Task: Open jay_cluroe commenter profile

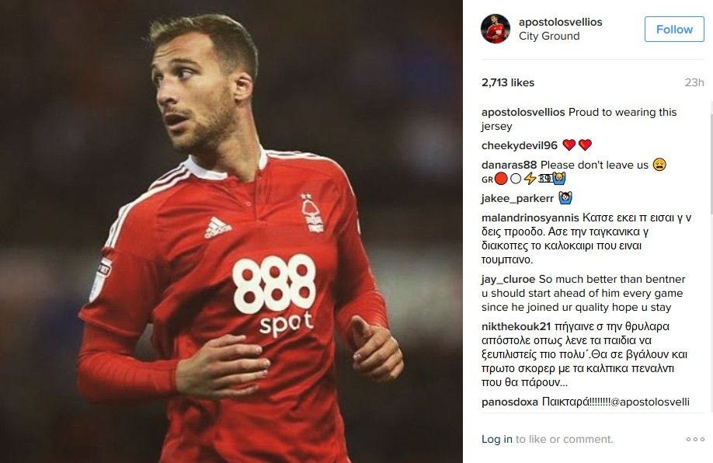Action: pyautogui.click(x=509, y=279)
